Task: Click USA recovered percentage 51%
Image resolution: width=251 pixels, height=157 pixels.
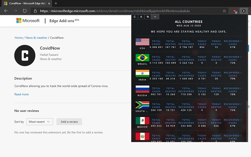Action: pos(233,47)
